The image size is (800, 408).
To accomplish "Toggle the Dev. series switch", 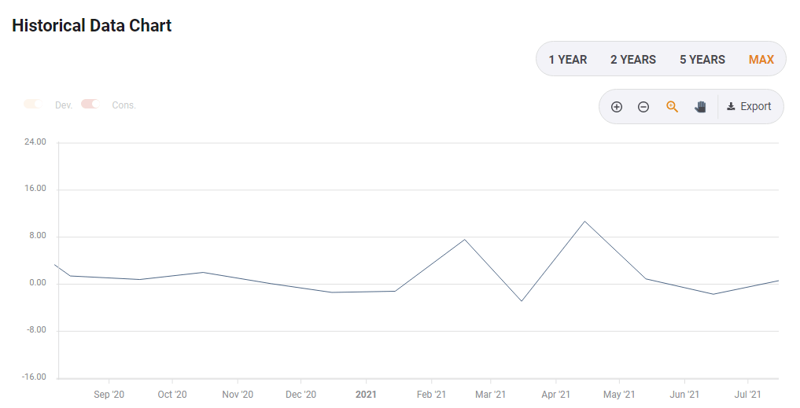I will [33, 104].
